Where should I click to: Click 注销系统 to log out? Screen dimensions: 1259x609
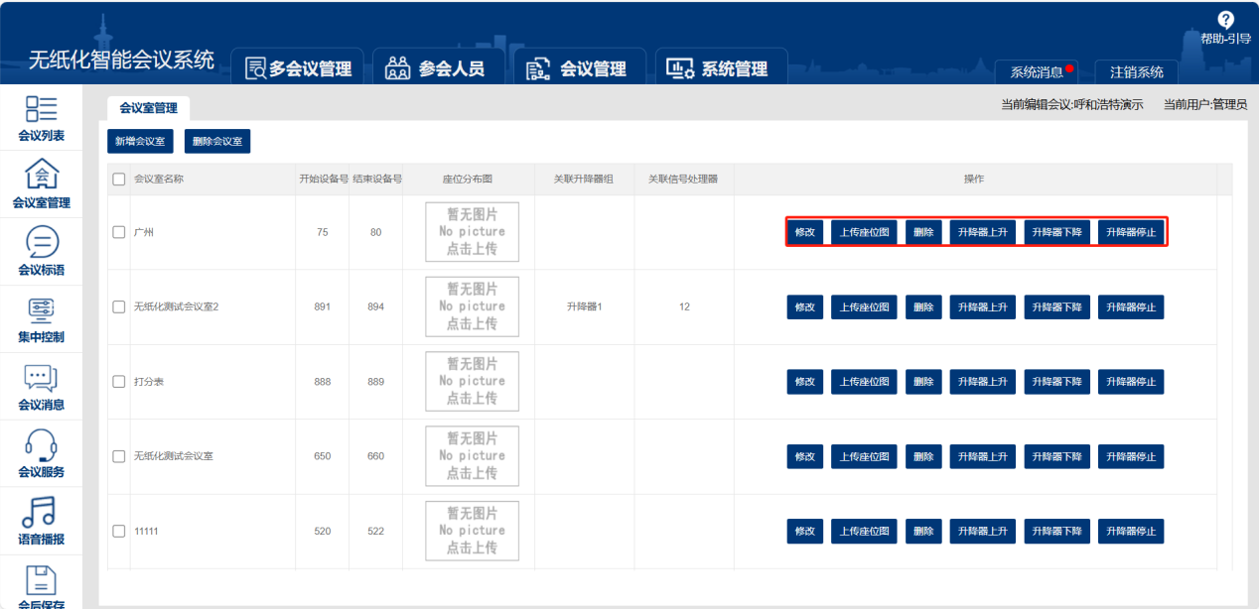click(x=1137, y=72)
